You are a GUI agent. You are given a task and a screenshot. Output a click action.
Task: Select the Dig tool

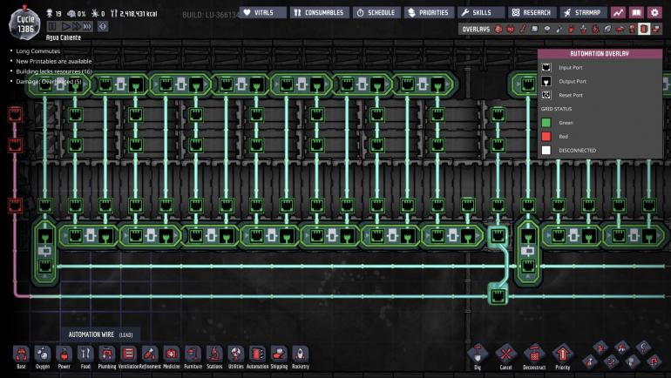coord(476,354)
